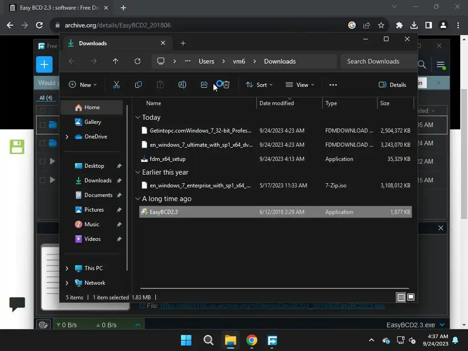Check the select-all checkbox in Free Download Manager list

(43, 111)
